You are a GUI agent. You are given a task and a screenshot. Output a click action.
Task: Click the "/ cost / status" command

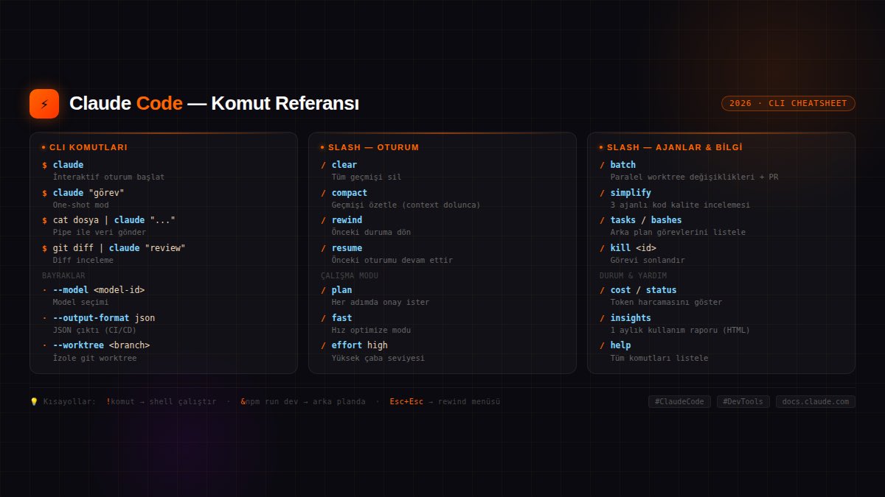pos(638,290)
